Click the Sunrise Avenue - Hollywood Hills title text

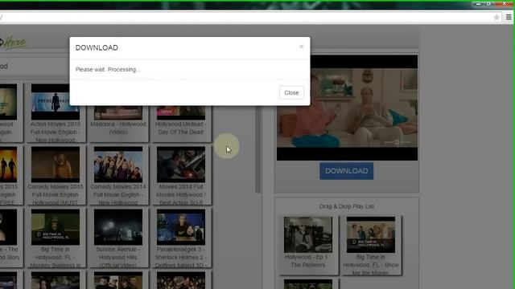point(118,257)
